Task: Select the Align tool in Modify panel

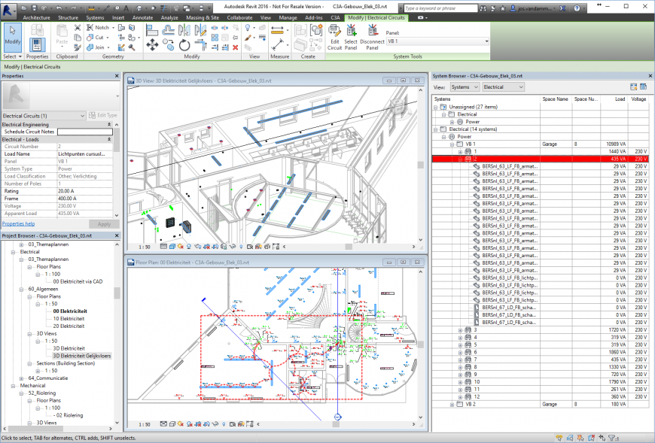Action: (152, 29)
